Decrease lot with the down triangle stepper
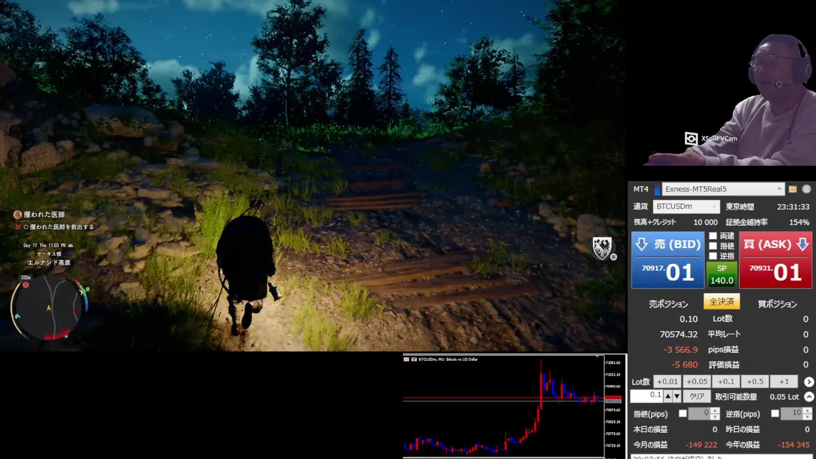 point(677,397)
